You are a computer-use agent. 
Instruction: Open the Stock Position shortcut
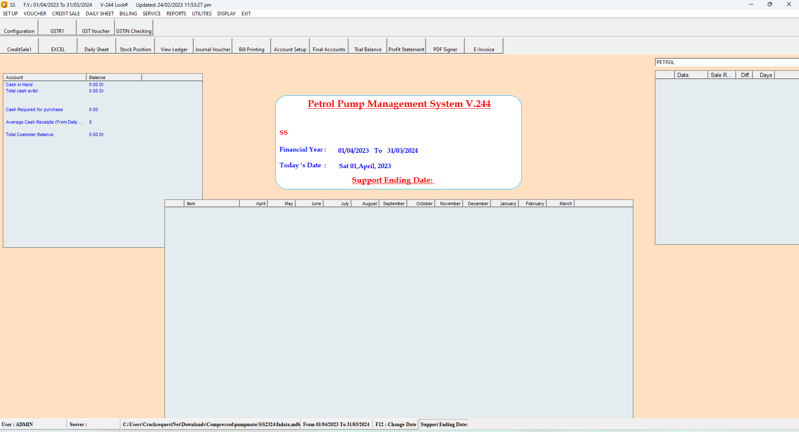tap(135, 46)
